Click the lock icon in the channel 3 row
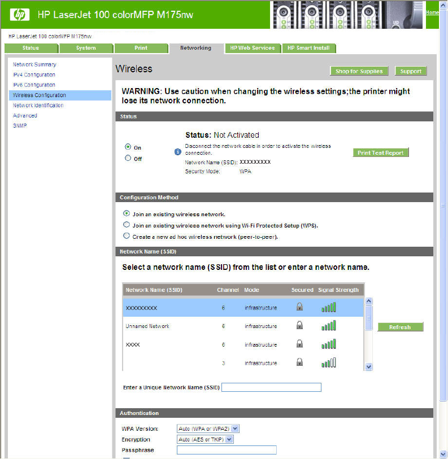 299,362
